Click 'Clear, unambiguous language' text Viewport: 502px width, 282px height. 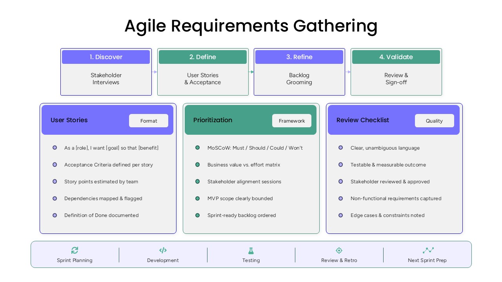click(x=385, y=148)
